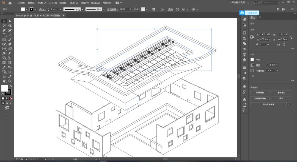Swap fill and stroke colors
Screen dimensions: 297x162
pos(11,86)
